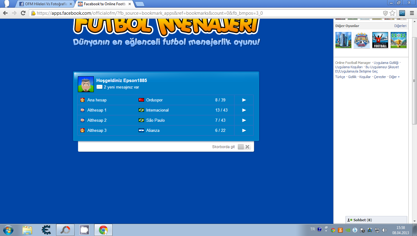The height and width of the screenshot is (236, 417).
Task: Close the OFM Hileleri tab
Action: click(x=71, y=4)
